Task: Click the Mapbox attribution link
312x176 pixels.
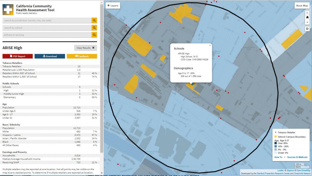Action: tap(290, 171)
